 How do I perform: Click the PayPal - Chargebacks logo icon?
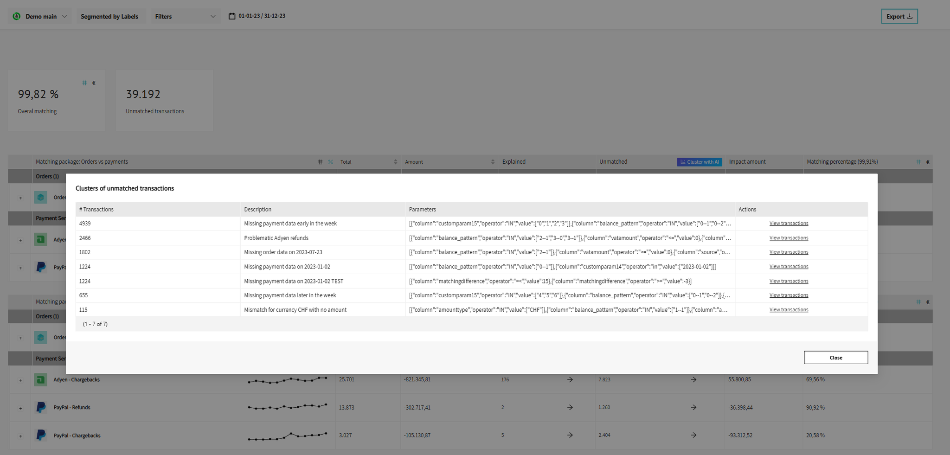(41, 435)
